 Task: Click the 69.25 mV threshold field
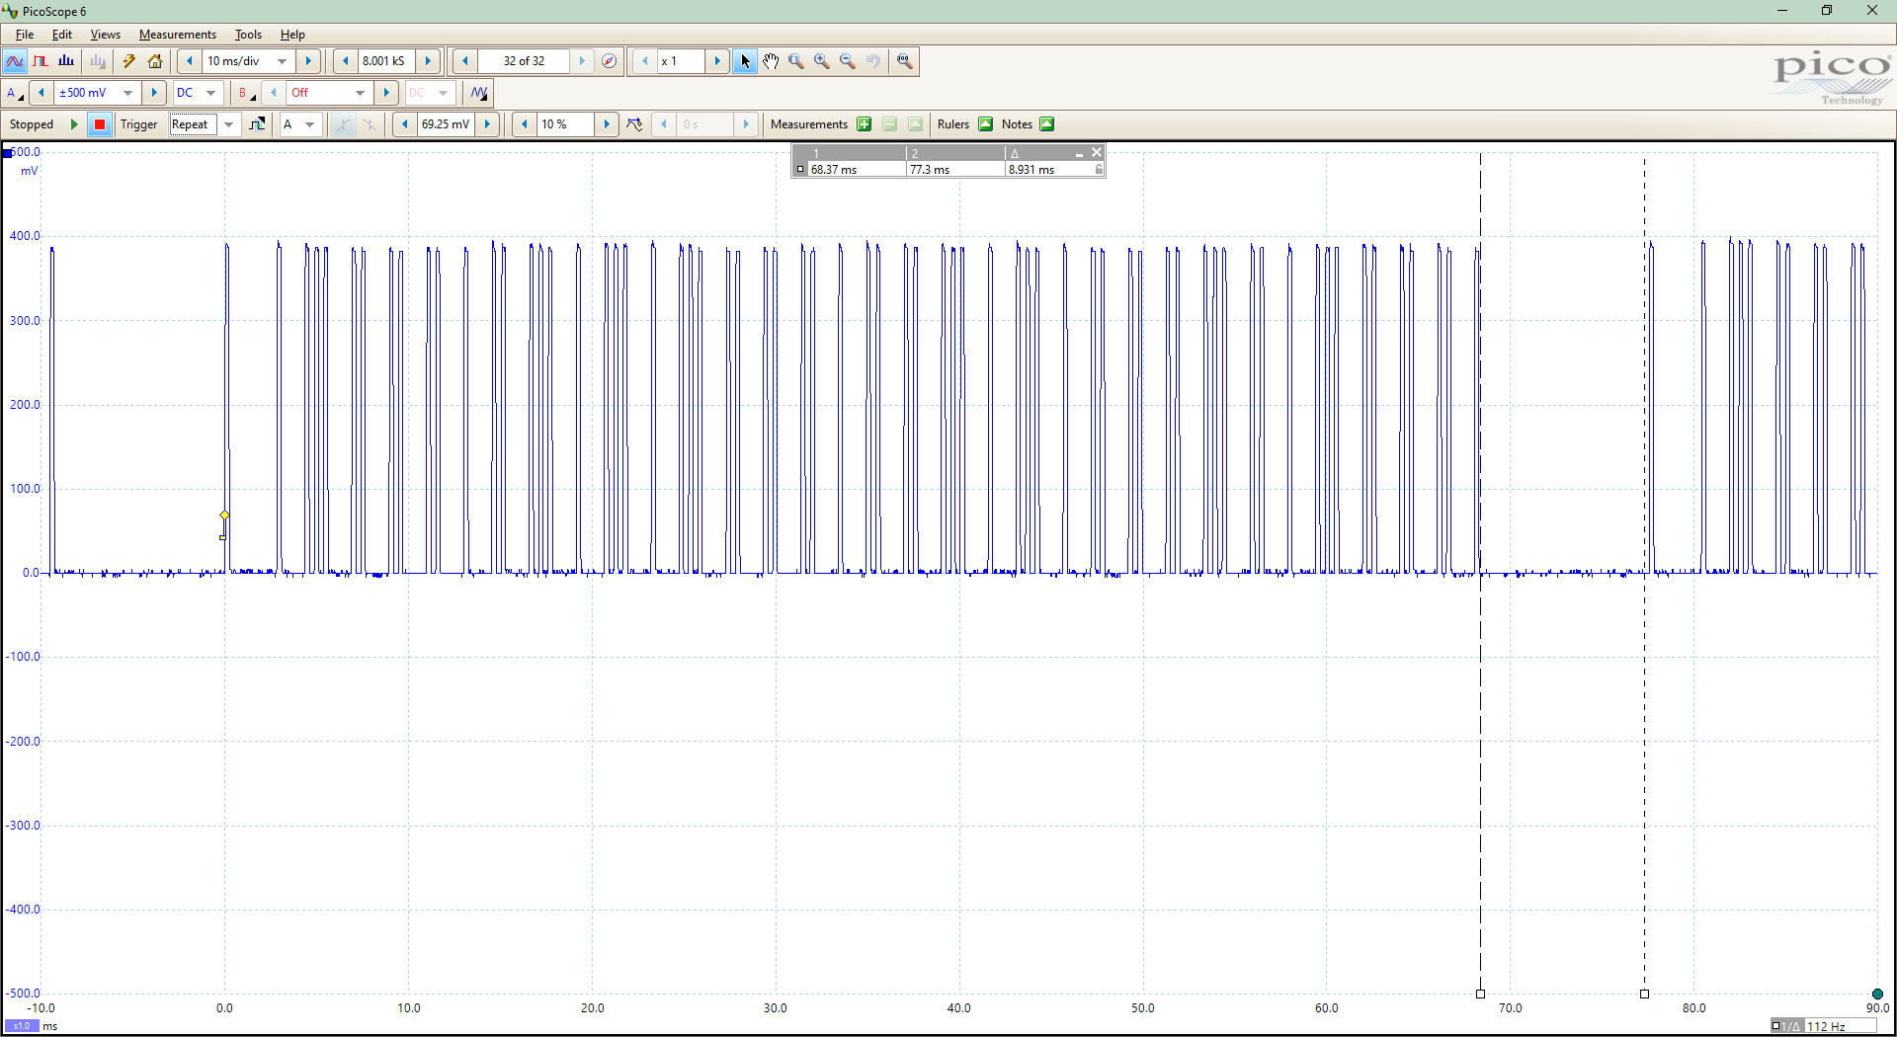point(446,124)
